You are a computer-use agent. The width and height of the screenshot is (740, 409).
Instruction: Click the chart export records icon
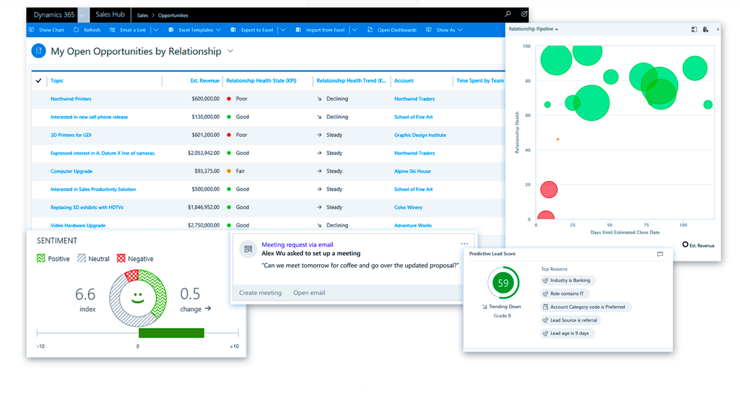pyautogui.click(x=706, y=29)
